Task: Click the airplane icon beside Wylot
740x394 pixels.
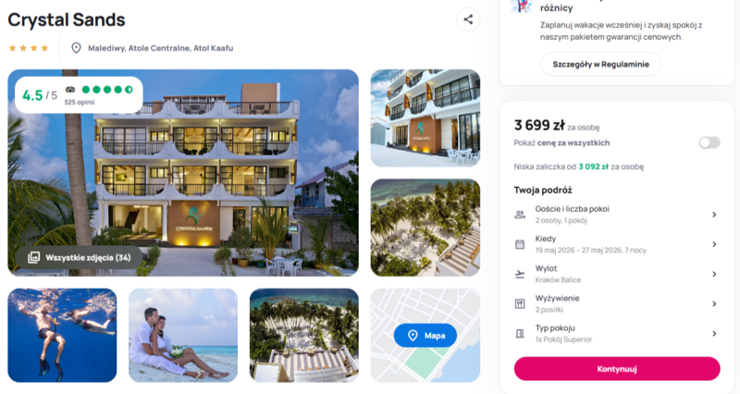Action: click(x=520, y=274)
